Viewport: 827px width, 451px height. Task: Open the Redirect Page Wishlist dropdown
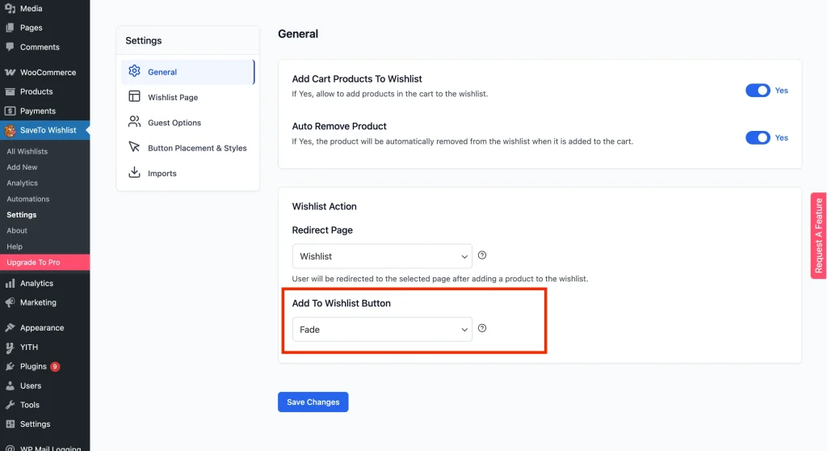(x=382, y=256)
